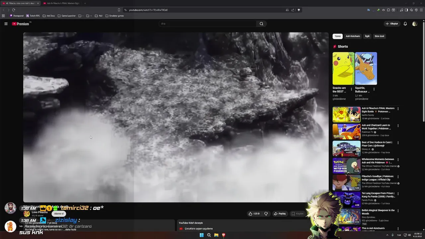425x239 pixels.
Task: Switch to Ash & Pikachu's FINAL Masters browser tab
Action: pos(61,3)
